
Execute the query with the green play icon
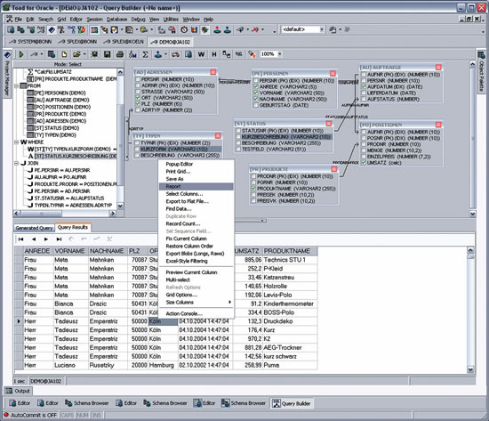21,54
